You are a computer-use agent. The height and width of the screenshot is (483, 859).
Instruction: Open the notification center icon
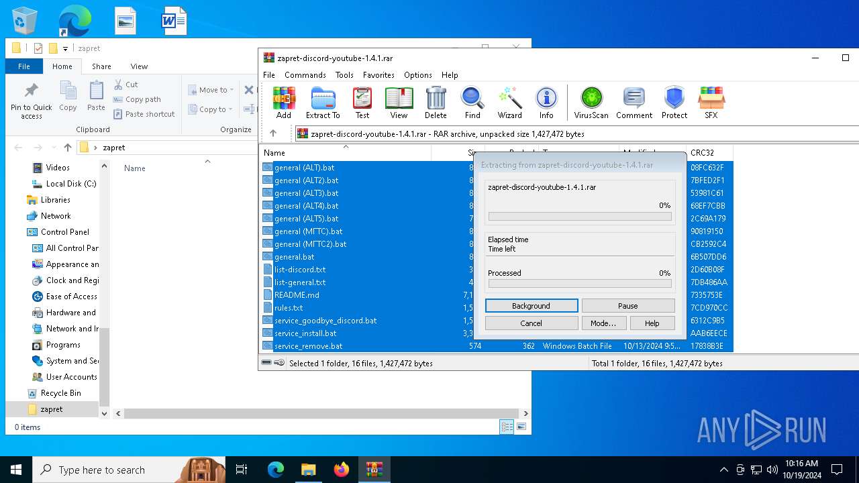coord(837,470)
